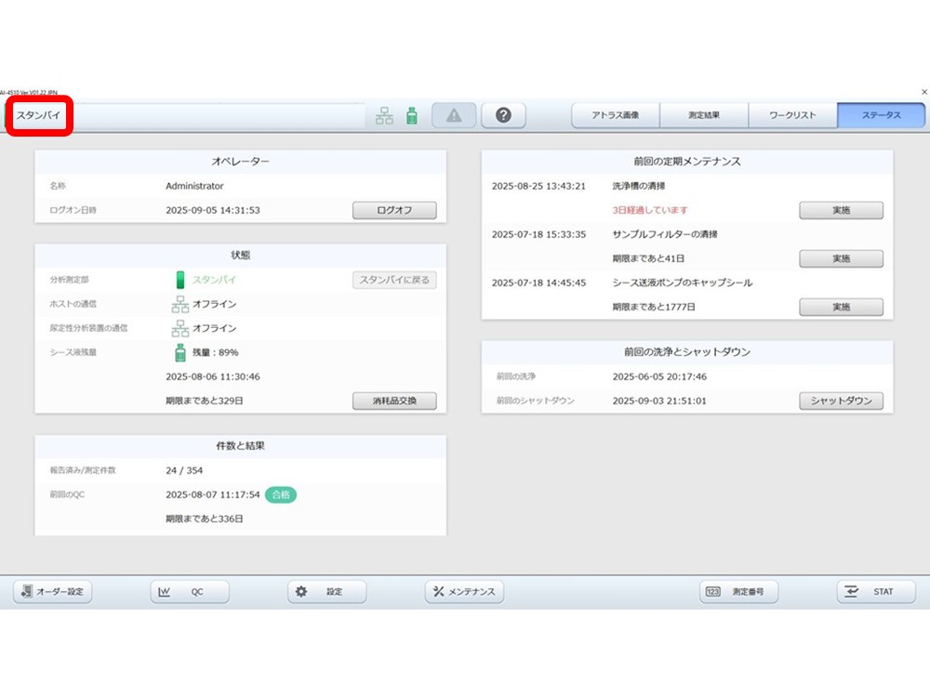The width and height of the screenshot is (930, 697).
Task: Open the warning alert triangle button
Action: tap(454, 115)
